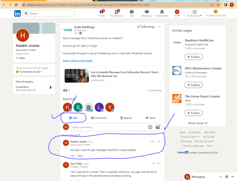This screenshot has height=181, width=237.
Task: Toggle the browser side panel icon
Action: (x=226, y=5)
